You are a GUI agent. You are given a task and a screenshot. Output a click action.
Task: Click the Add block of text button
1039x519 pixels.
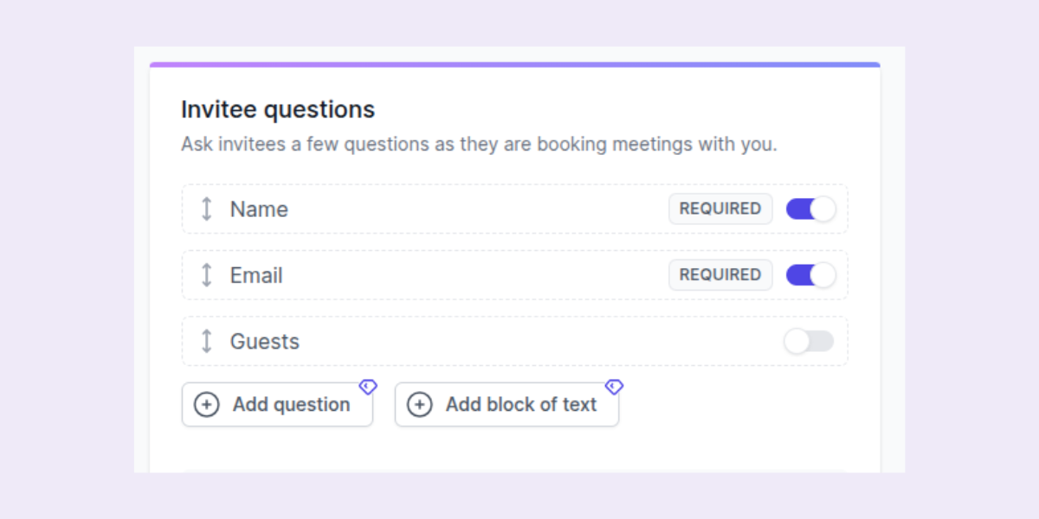(x=507, y=404)
